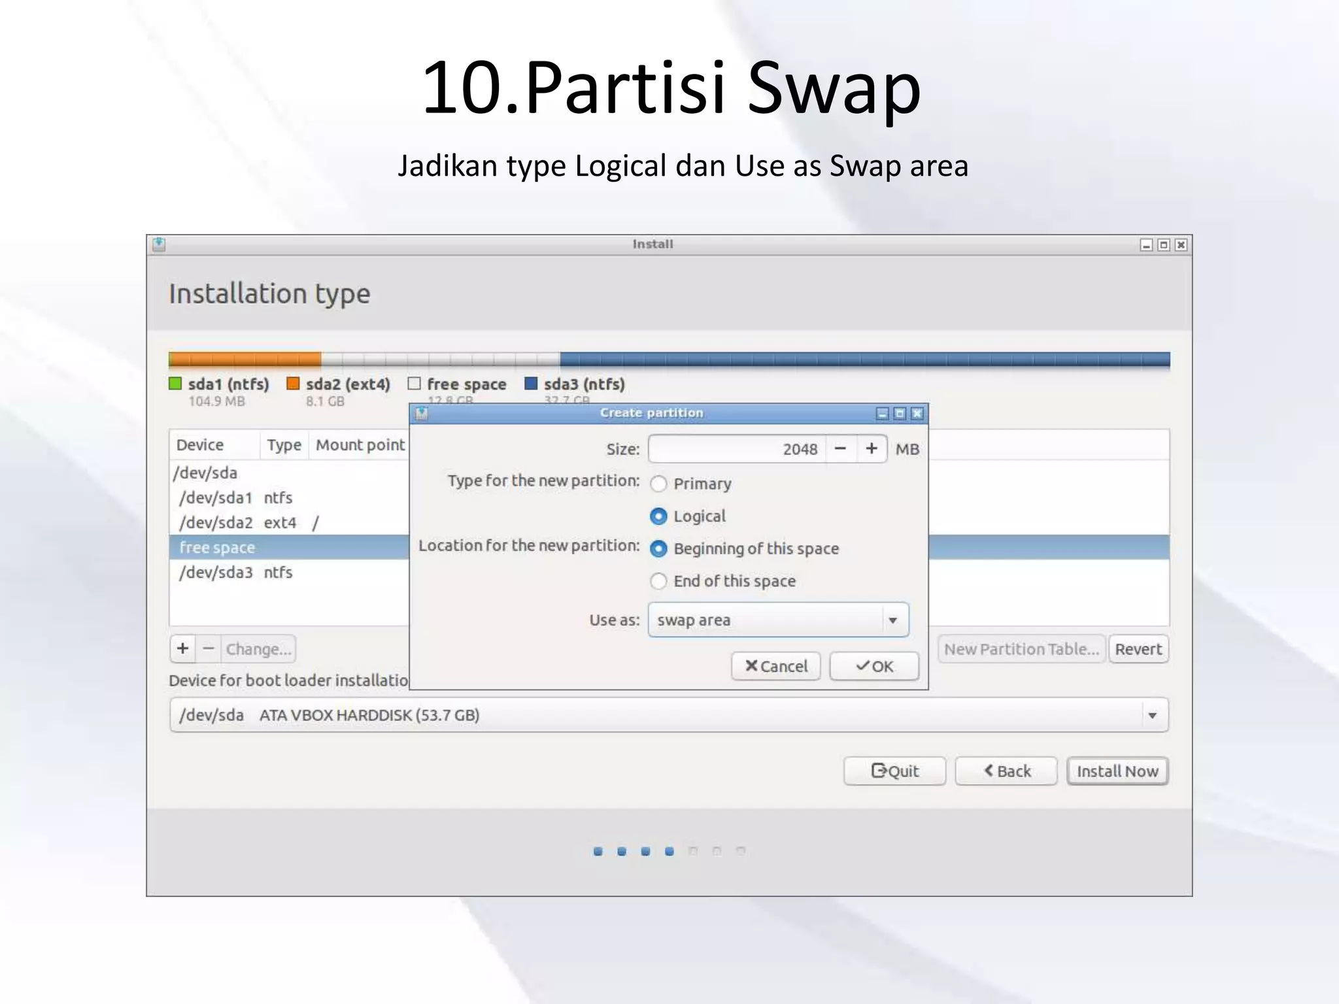Screen dimensions: 1339x1004
Task: Click the 'sda3 (ntfs)' legend label
Action: pyautogui.click(x=585, y=384)
